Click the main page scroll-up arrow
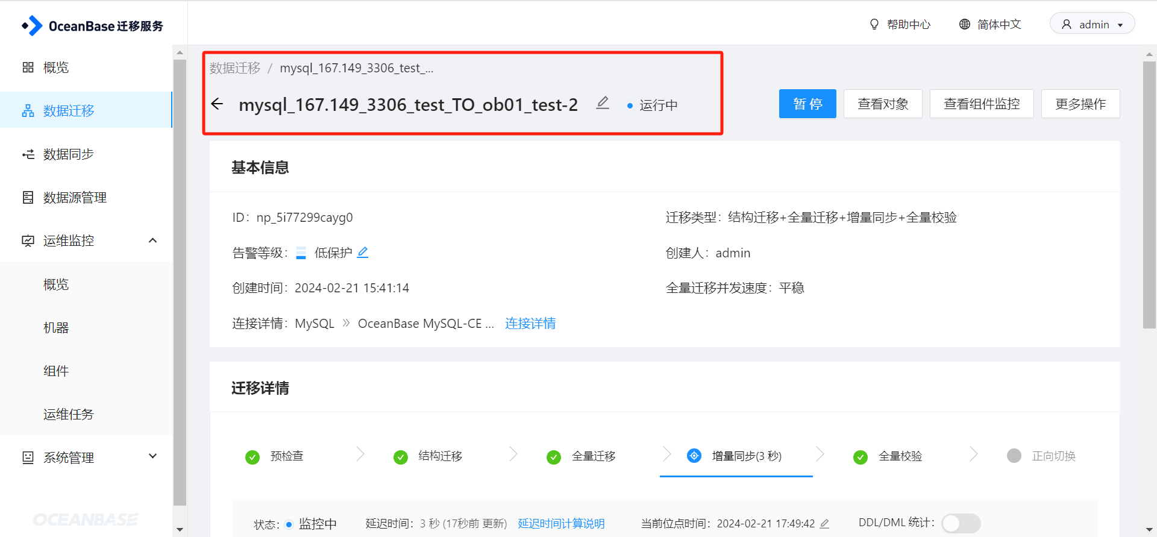Viewport: 1157px width, 537px height. coord(1149,54)
